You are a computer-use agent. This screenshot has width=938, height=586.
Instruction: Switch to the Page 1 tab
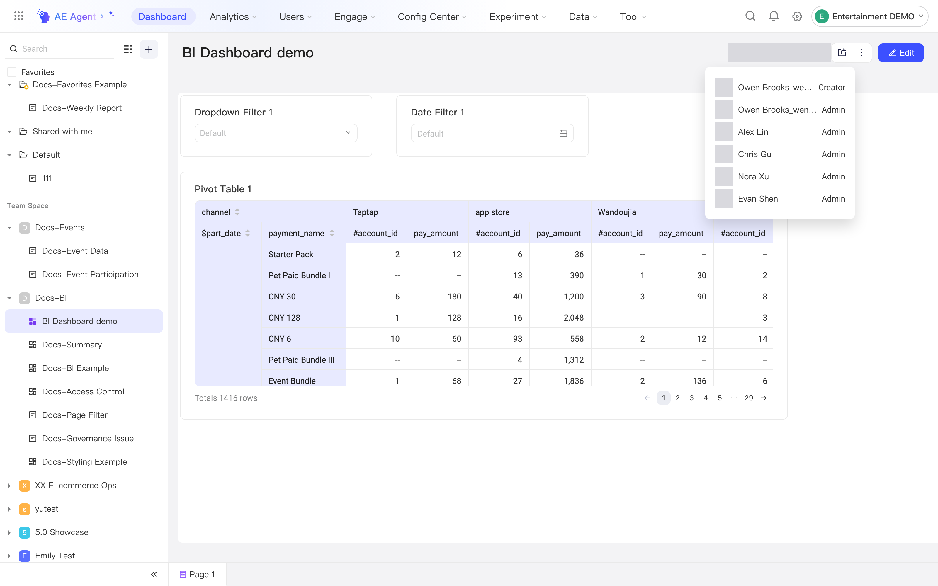(197, 574)
